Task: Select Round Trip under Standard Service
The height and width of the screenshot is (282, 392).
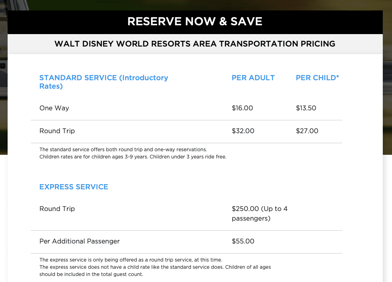Action: tap(57, 131)
